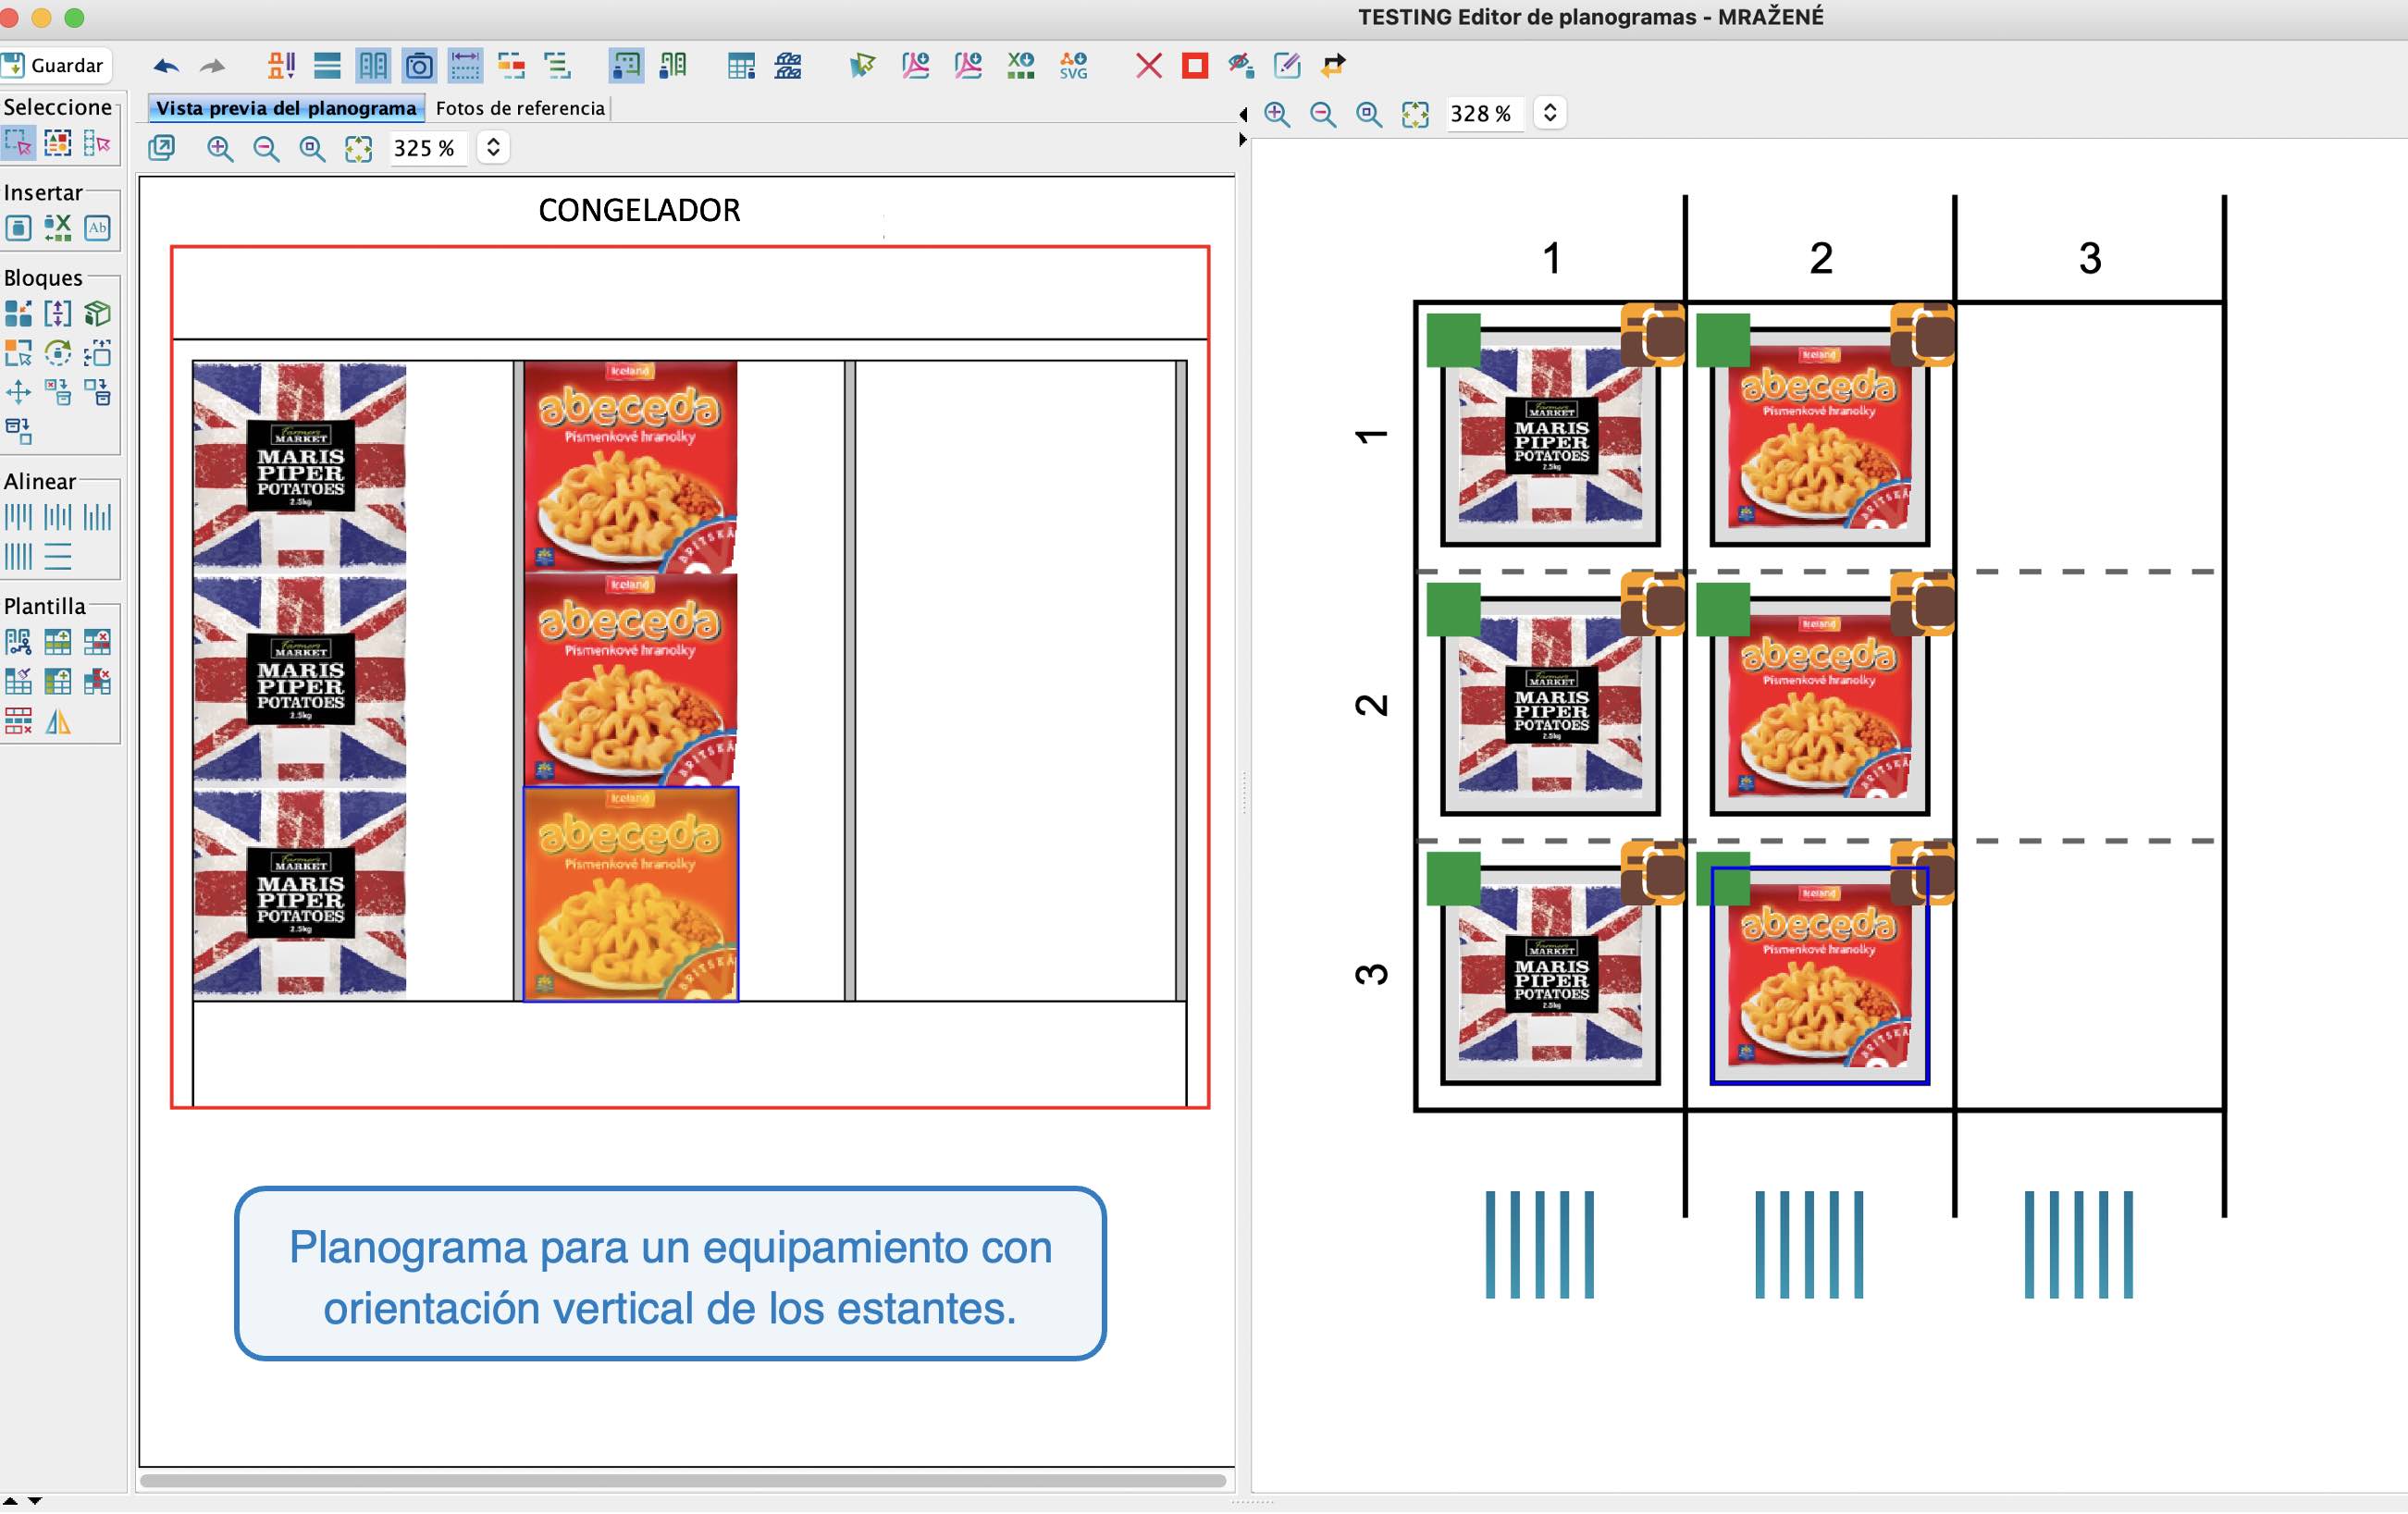Zoom in on the right editor panel
The width and height of the screenshot is (2408, 1514).
[x=1277, y=114]
